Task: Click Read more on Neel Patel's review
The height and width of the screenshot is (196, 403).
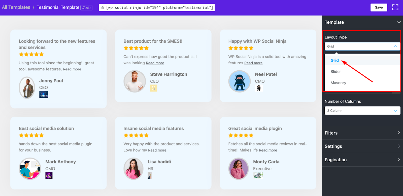Action: 253,63
